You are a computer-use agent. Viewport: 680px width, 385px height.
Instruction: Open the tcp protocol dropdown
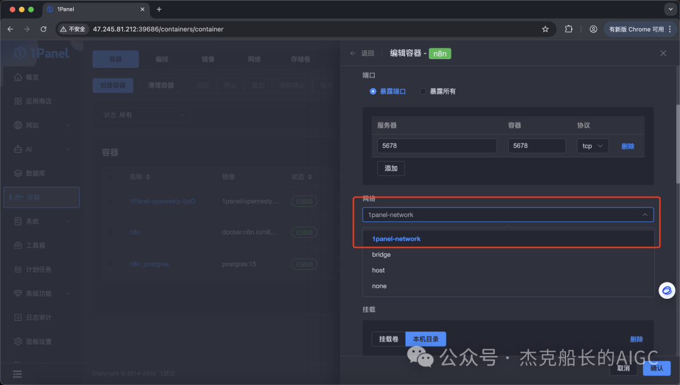tap(592, 146)
